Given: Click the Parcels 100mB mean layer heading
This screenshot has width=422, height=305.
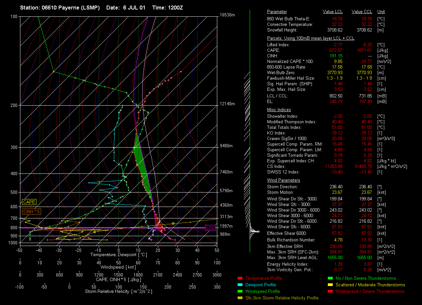Looking at the screenshot, I should click(x=310, y=38).
